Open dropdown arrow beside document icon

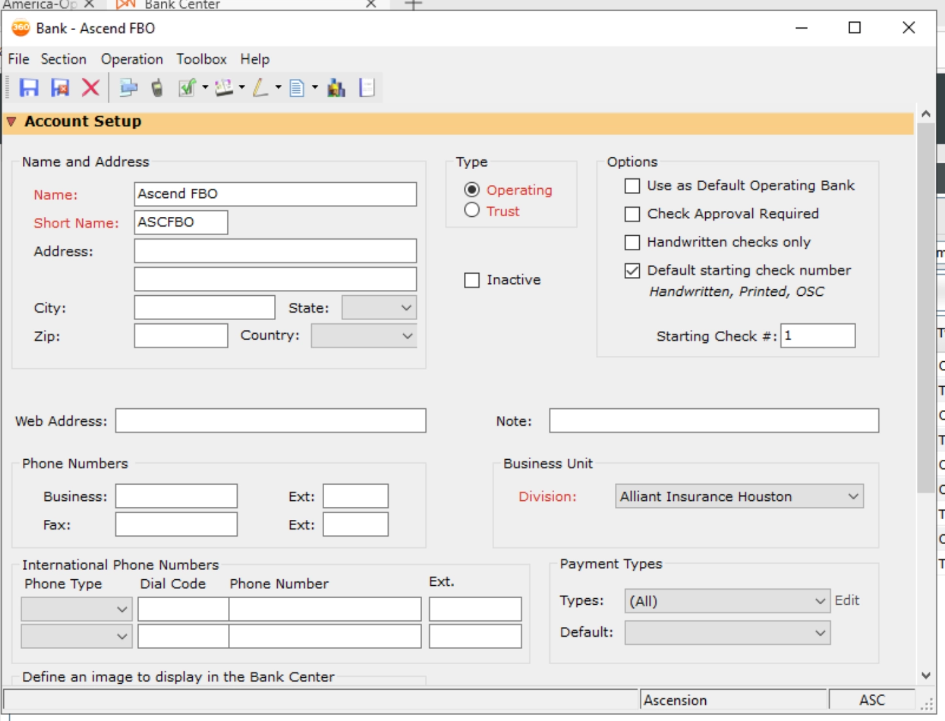pos(315,88)
